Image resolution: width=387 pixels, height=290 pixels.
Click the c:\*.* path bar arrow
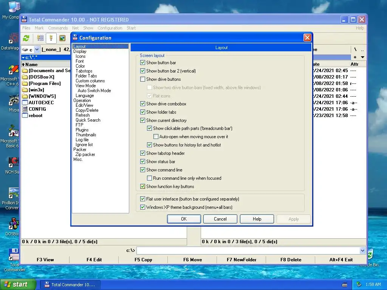point(23,57)
